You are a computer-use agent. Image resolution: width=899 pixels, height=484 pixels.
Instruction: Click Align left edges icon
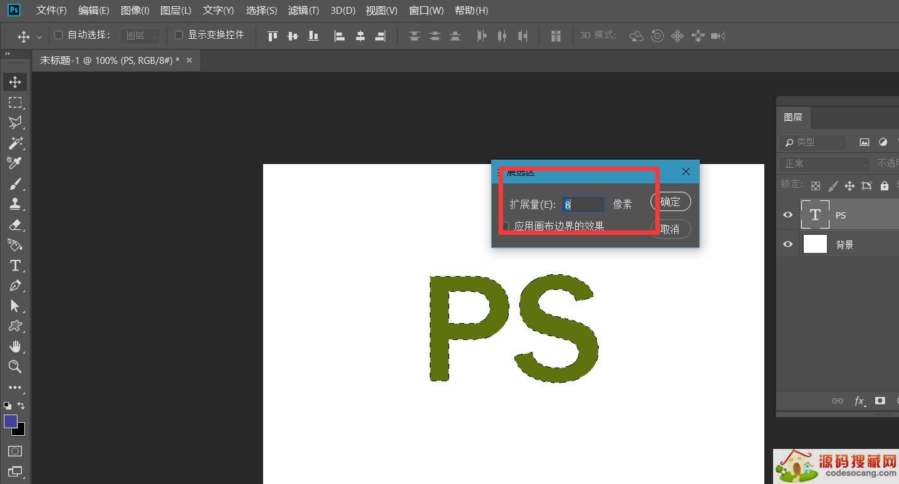(340, 36)
